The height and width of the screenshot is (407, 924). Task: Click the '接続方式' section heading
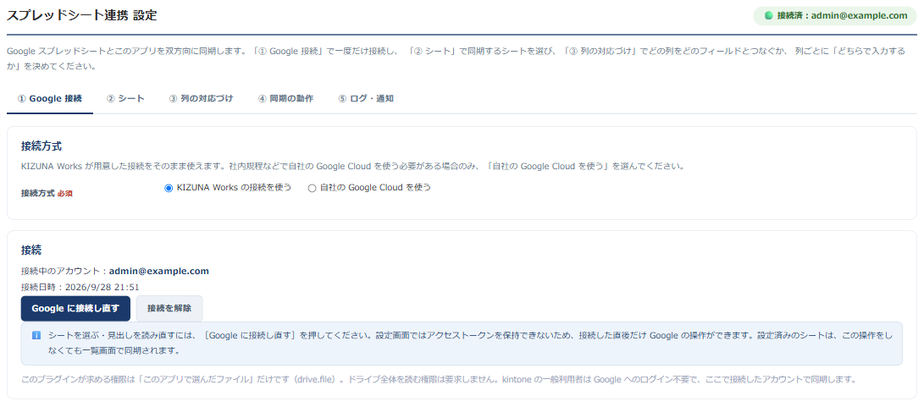click(x=41, y=146)
